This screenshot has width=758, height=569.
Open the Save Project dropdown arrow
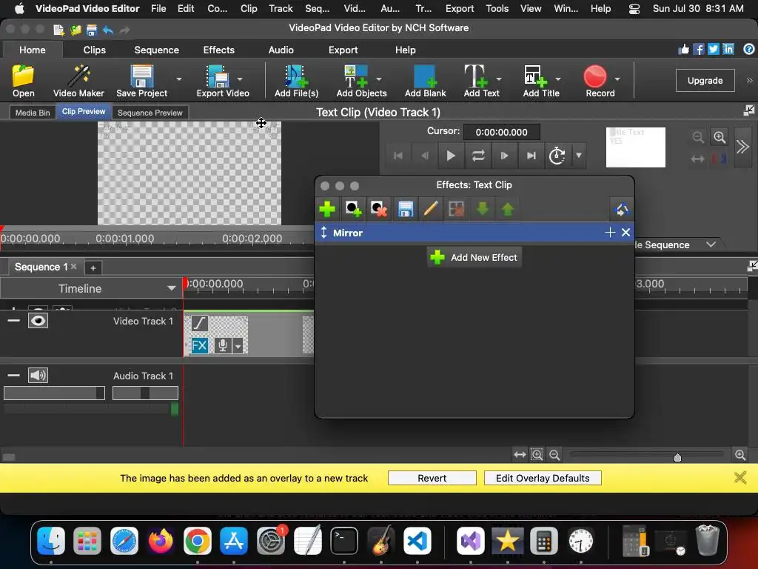179,79
